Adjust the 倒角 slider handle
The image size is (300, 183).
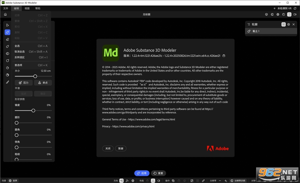[17, 147]
